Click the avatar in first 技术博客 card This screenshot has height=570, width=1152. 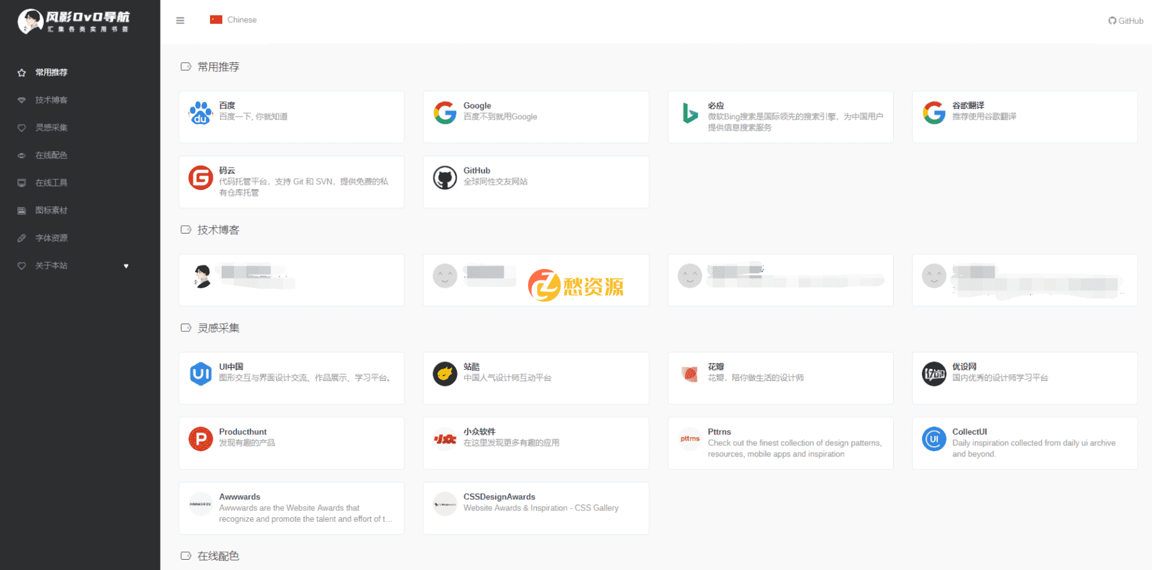coord(202,276)
